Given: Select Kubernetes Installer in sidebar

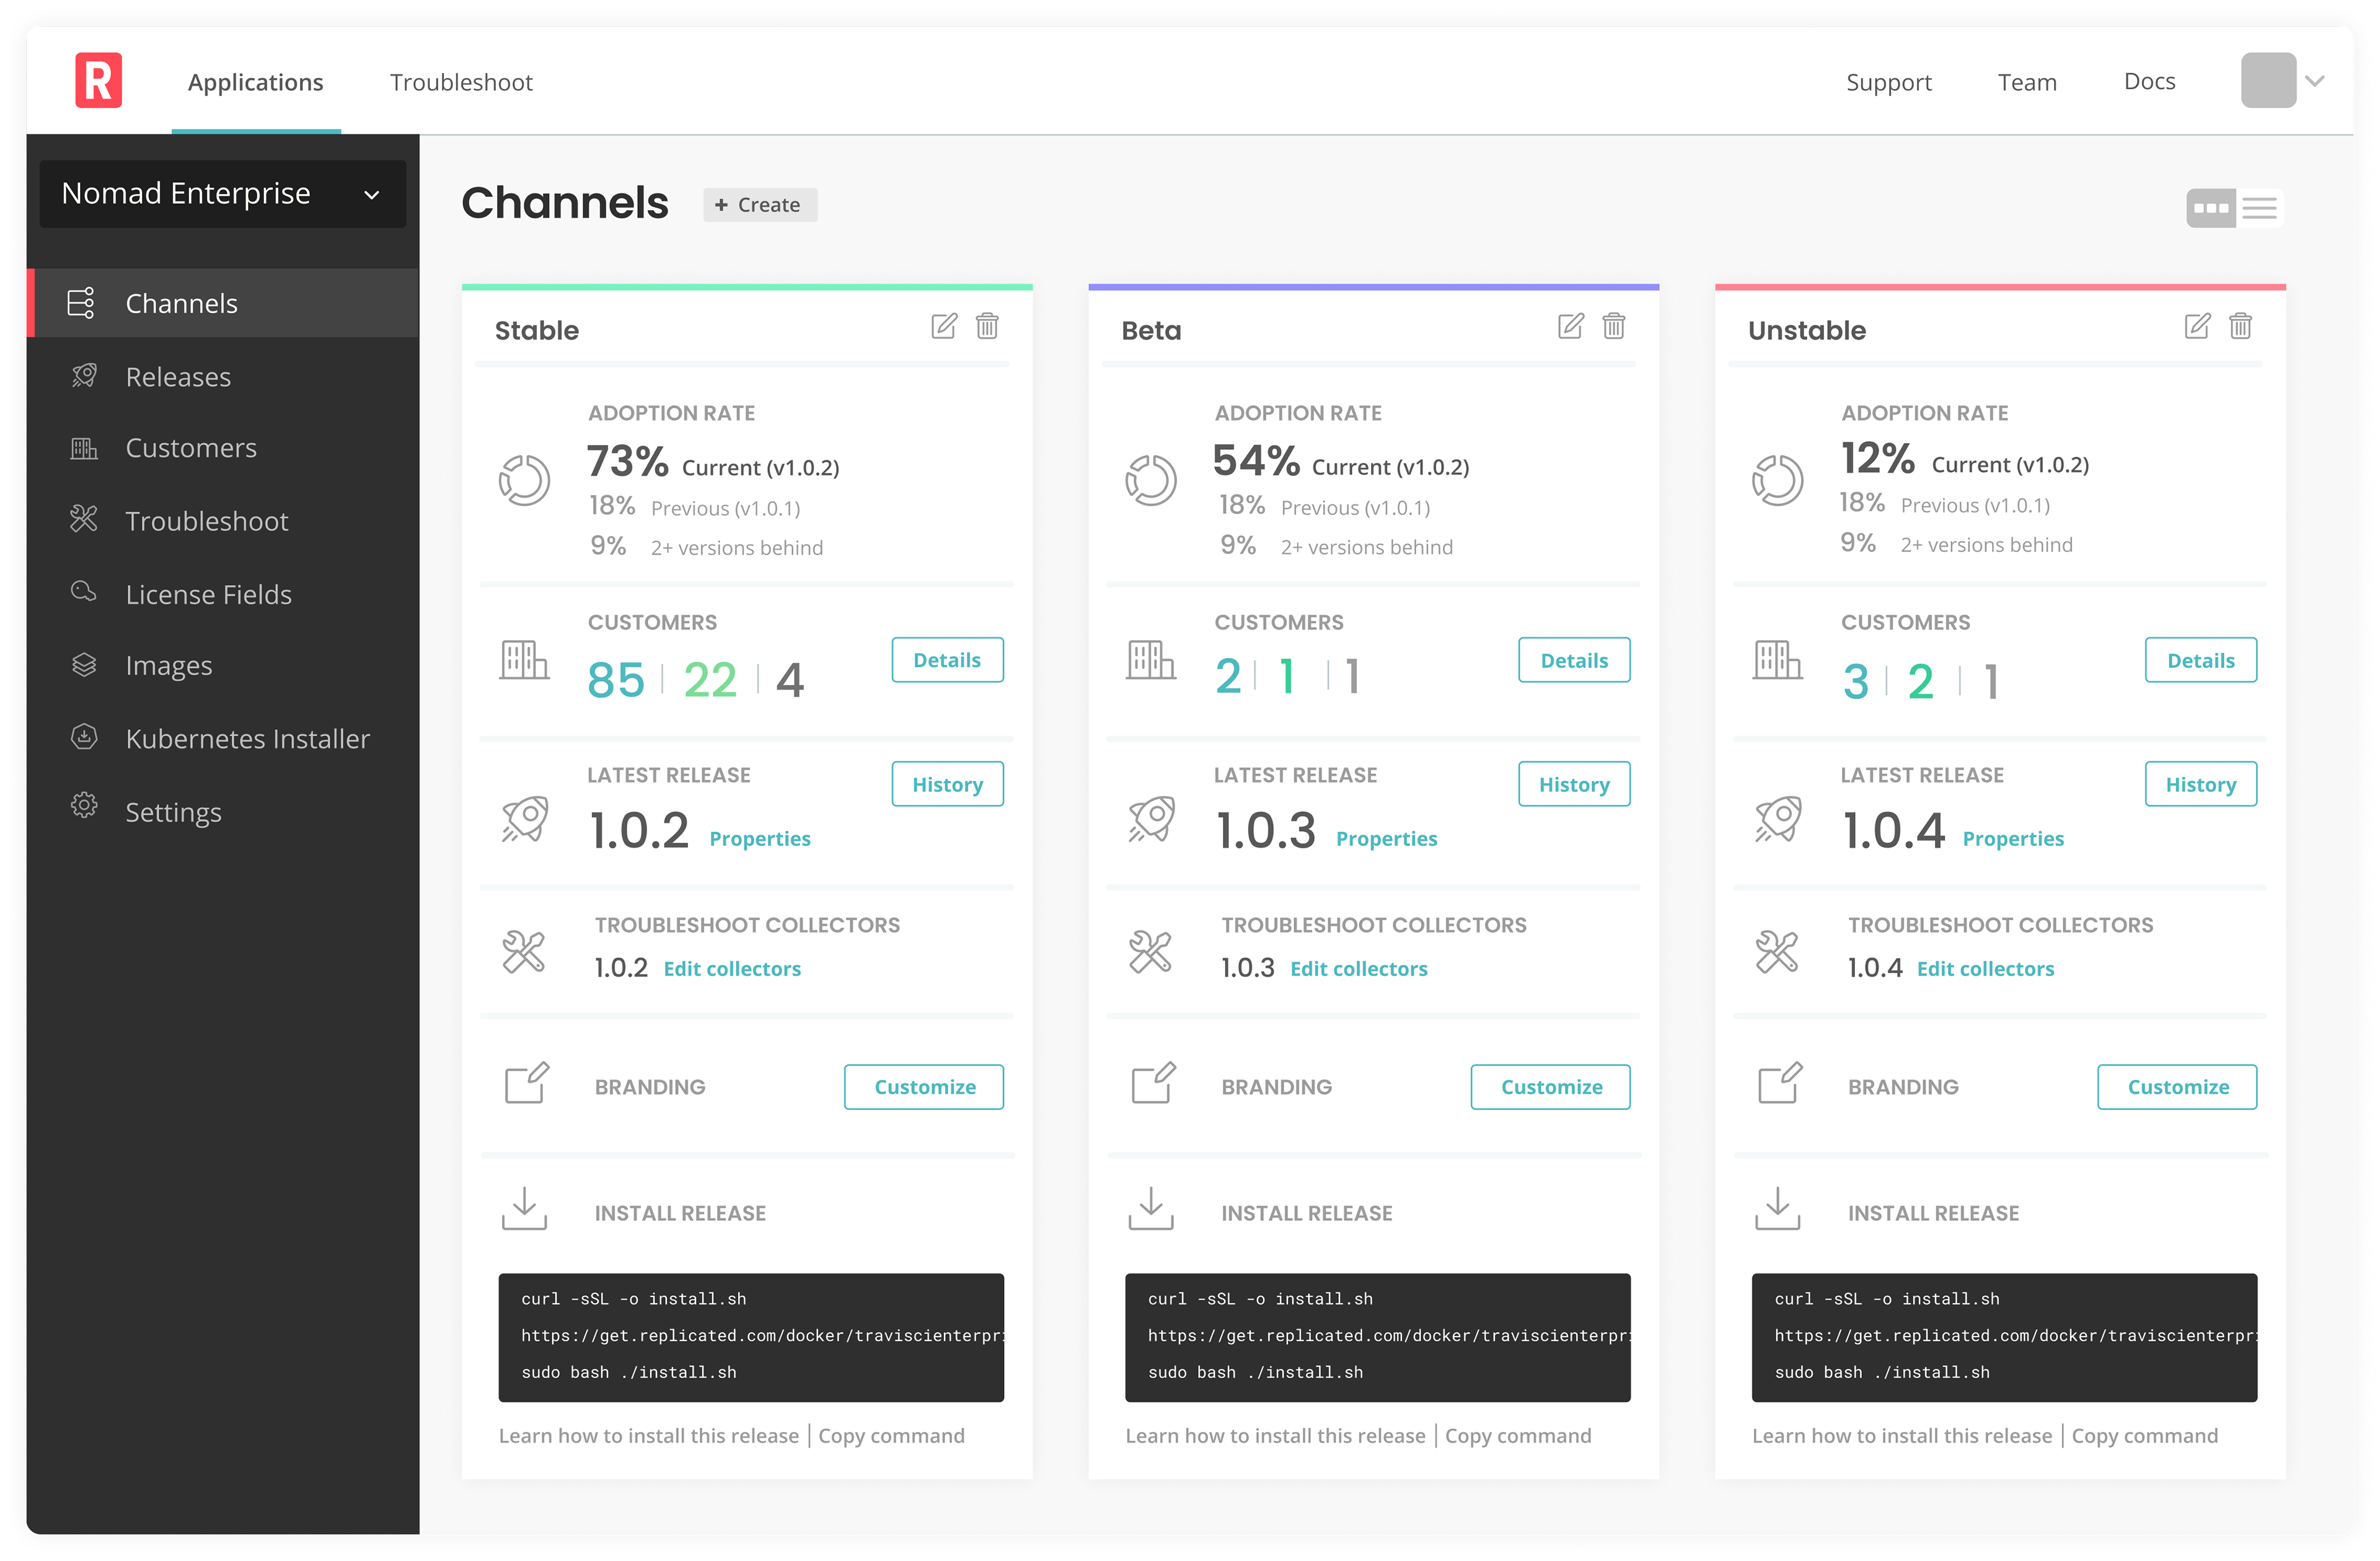Looking at the screenshot, I should point(223,739).
